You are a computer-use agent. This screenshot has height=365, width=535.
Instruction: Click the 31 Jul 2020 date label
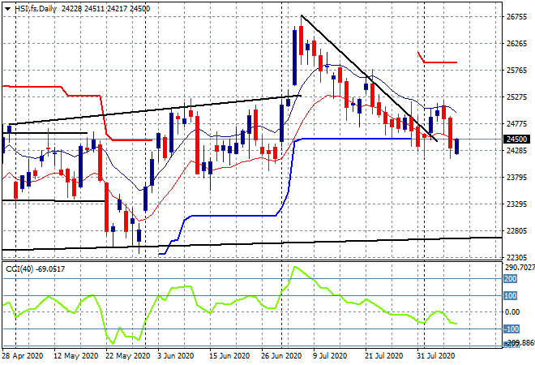pos(435,356)
